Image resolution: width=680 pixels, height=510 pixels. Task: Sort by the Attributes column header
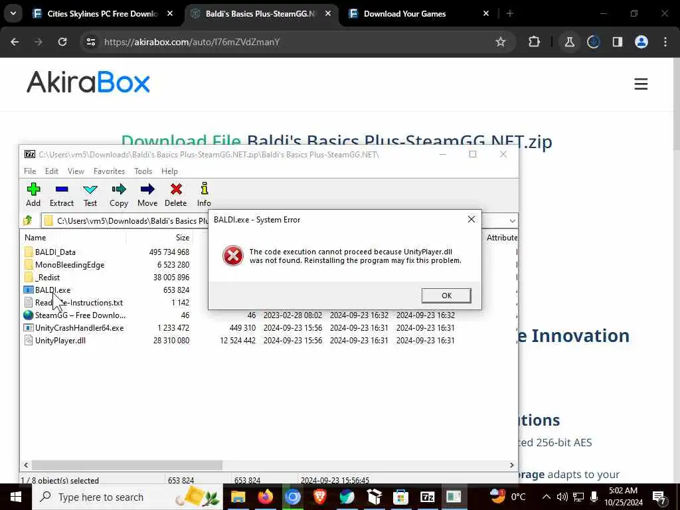[502, 237]
